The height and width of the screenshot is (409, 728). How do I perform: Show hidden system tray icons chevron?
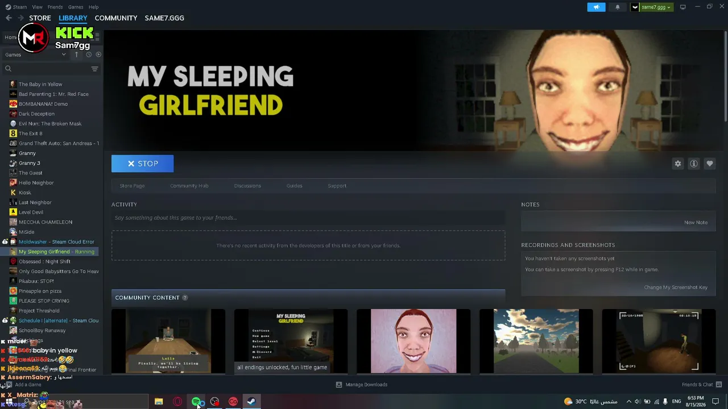point(628,402)
